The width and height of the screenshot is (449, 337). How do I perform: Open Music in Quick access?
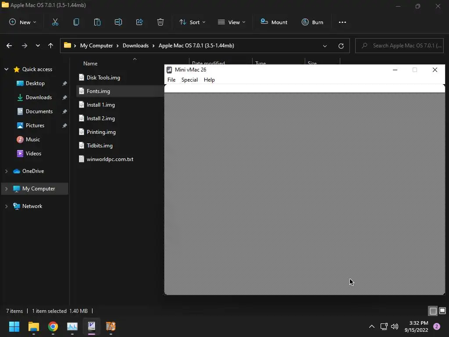pyautogui.click(x=32, y=140)
